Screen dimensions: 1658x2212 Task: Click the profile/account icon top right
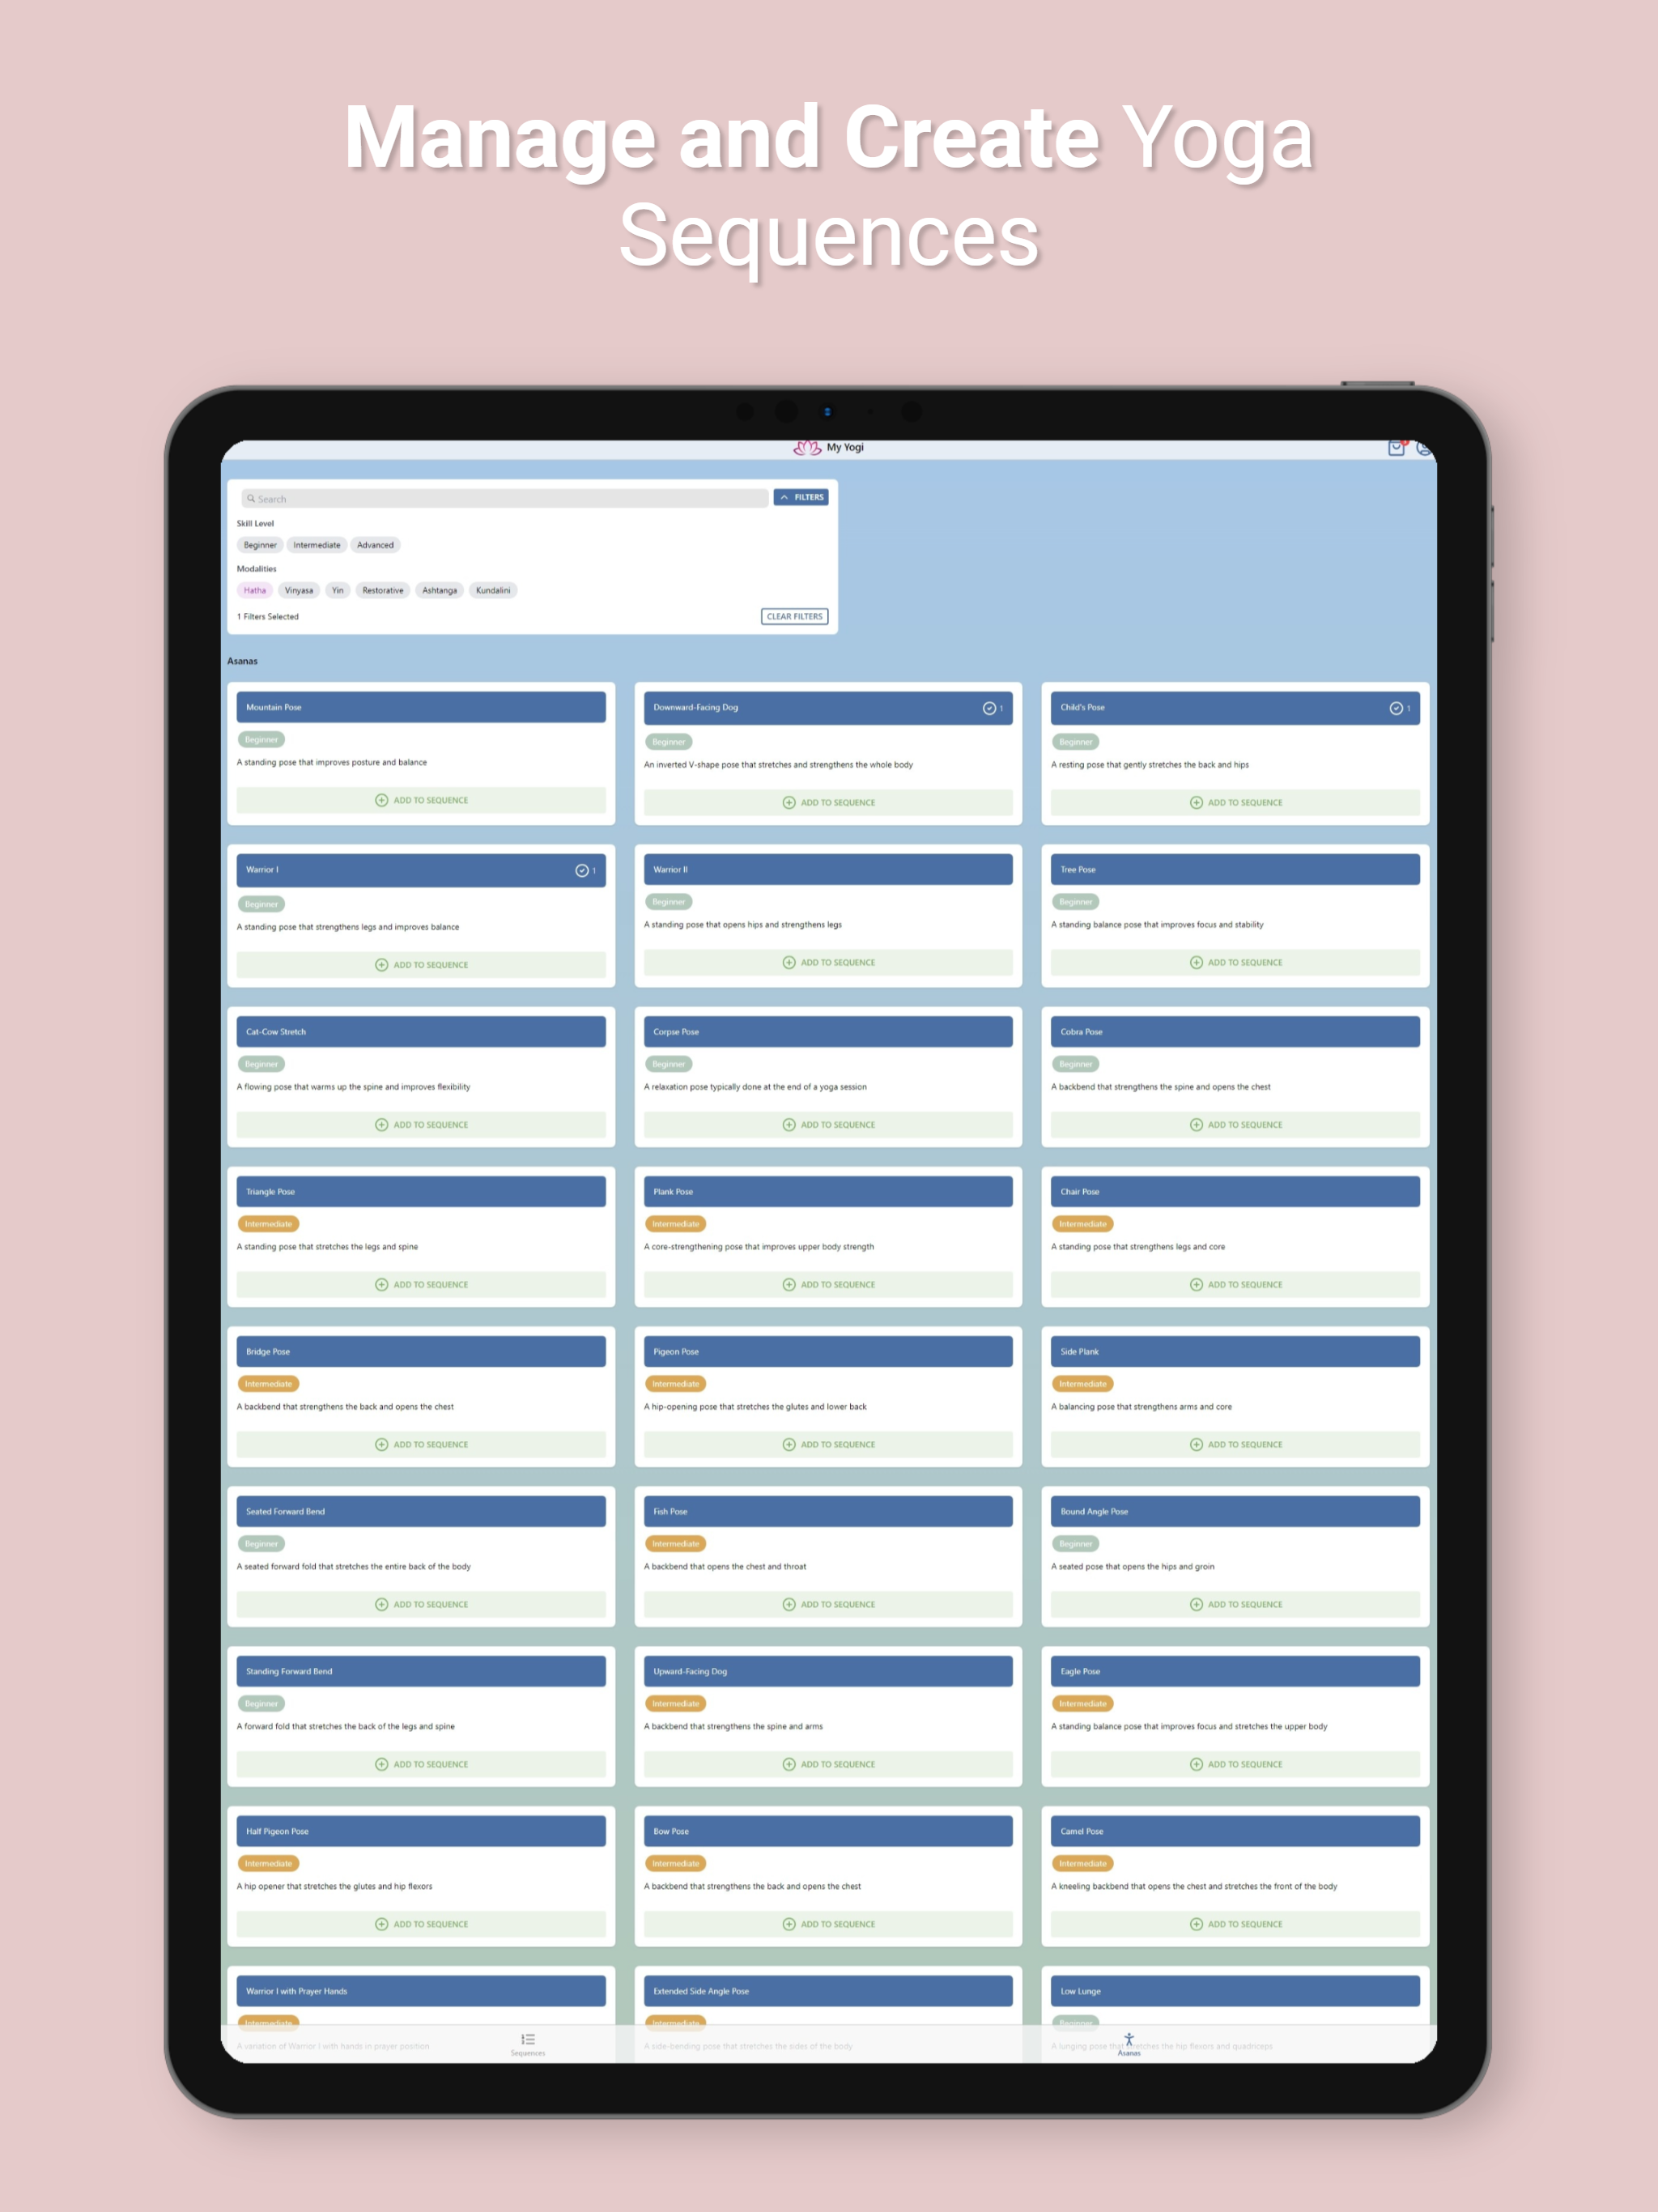click(1430, 451)
